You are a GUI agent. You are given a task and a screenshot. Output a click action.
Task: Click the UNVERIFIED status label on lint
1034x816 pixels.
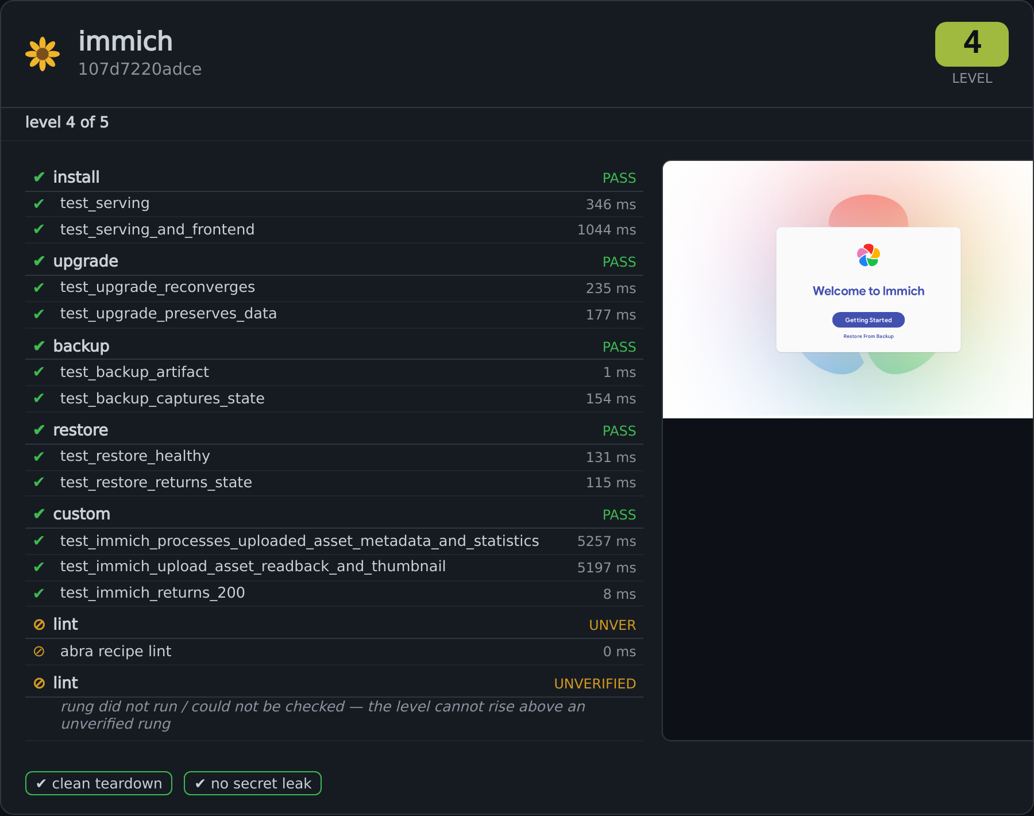click(595, 684)
